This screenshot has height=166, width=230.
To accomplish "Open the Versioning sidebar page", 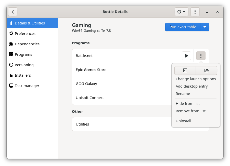I will (24, 65).
